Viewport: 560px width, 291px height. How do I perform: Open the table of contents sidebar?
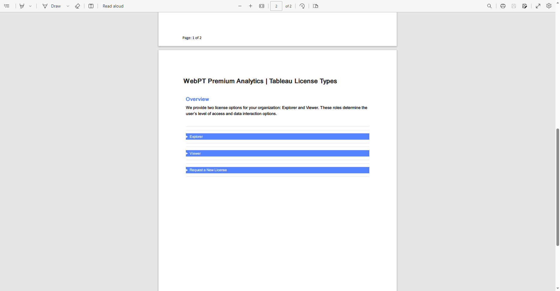(x=7, y=6)
